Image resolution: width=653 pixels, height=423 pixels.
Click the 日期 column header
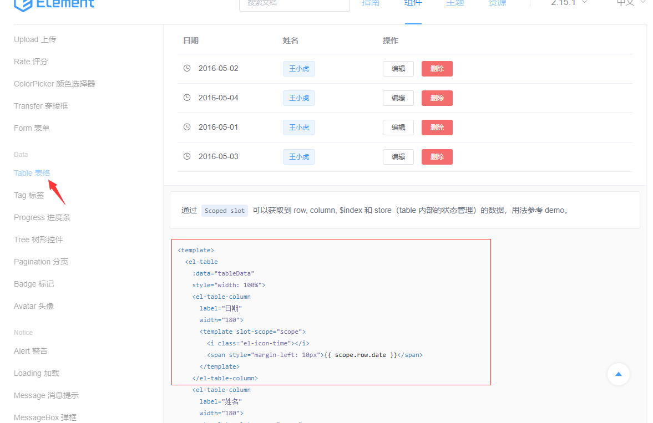pos(191,40)
